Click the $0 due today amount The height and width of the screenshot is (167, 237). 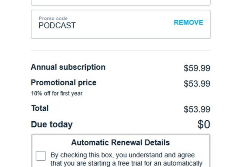[204, 124]
